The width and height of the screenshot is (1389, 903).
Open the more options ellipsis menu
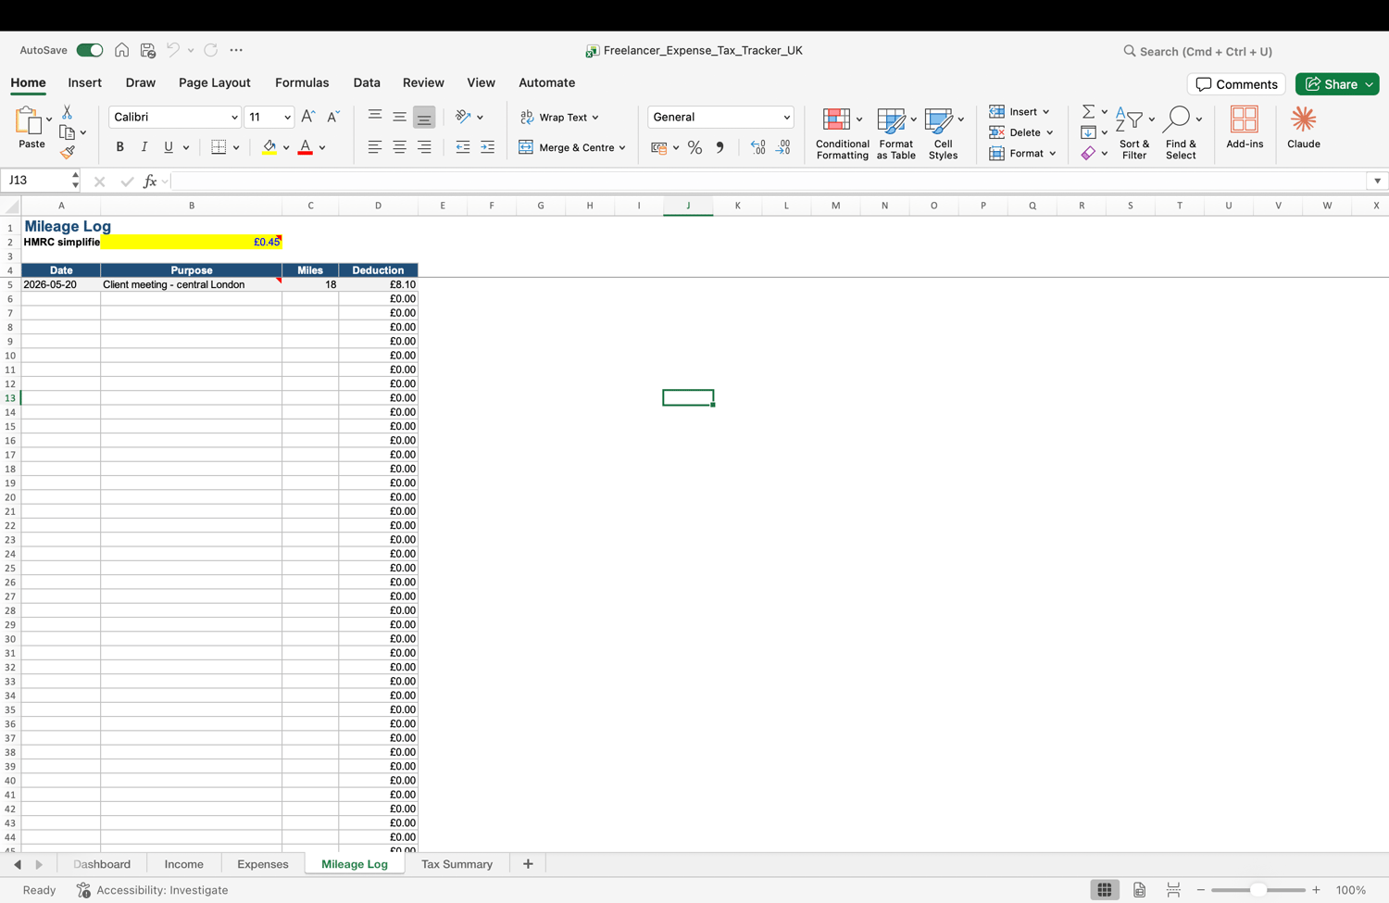pos(236,50)
